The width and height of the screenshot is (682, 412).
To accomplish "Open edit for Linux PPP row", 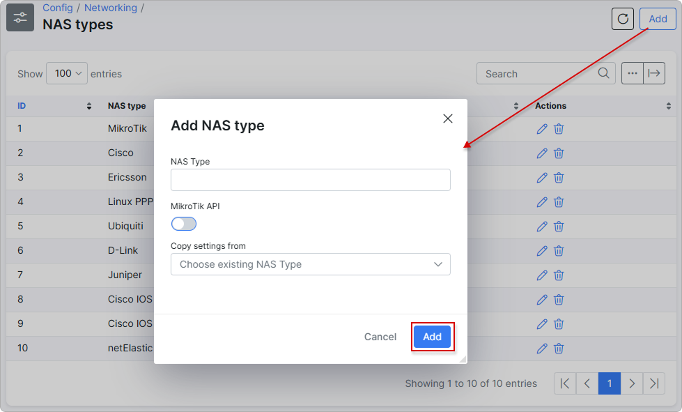I will tap(541, 202).
